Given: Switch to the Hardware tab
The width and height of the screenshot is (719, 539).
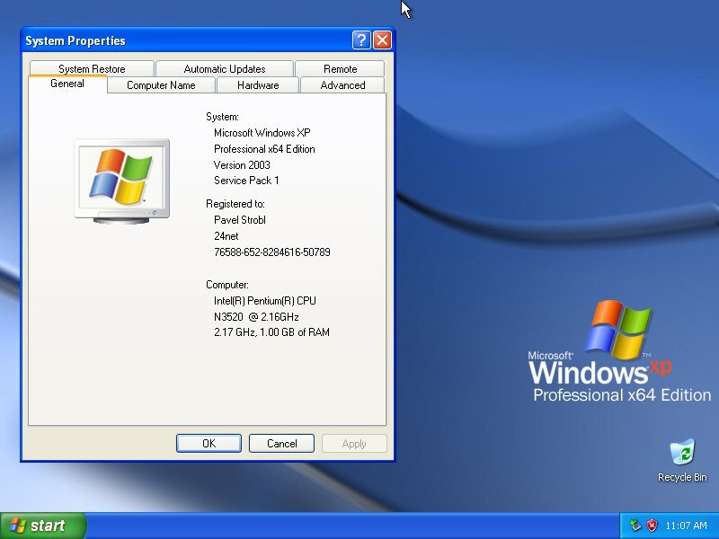Looking at the screenshot, I should tap(257, 84).
